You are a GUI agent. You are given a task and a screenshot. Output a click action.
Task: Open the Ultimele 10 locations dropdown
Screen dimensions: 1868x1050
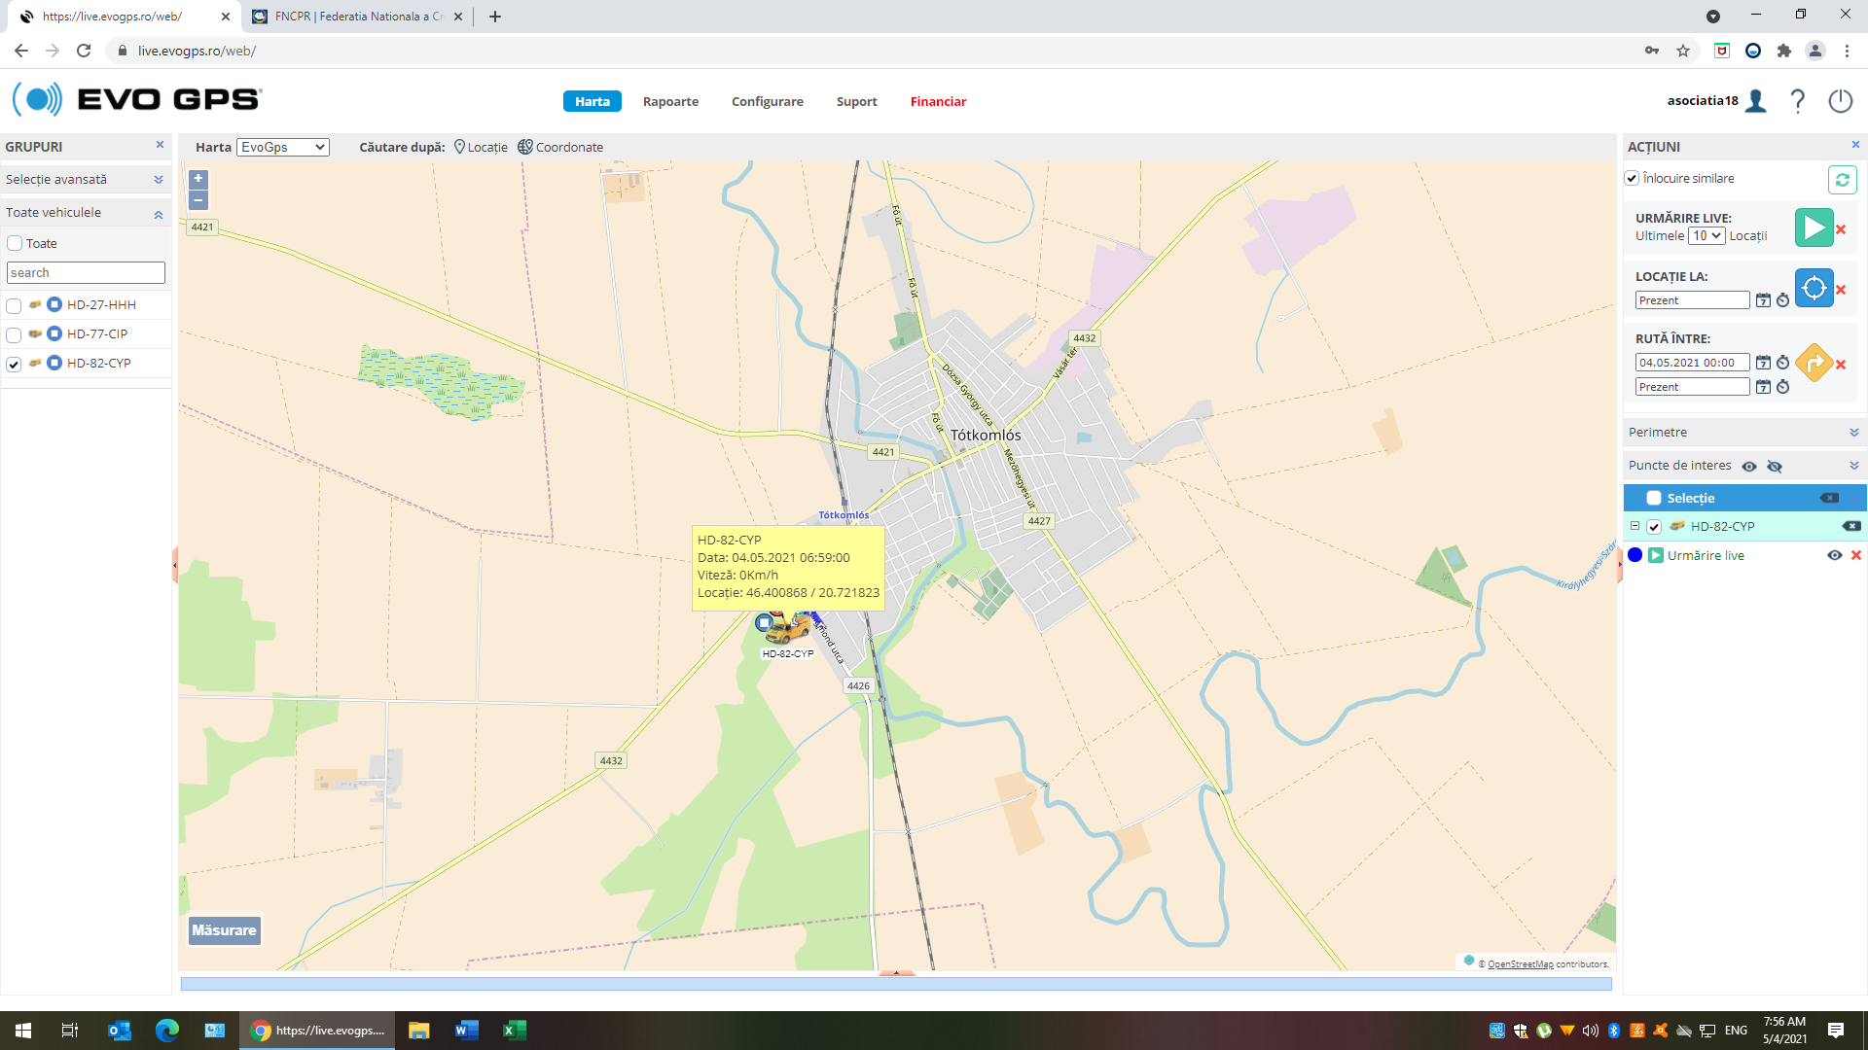point(1706,236)
